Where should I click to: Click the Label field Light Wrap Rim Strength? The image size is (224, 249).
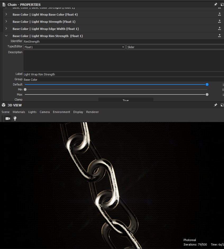click(x=124, y=74)
